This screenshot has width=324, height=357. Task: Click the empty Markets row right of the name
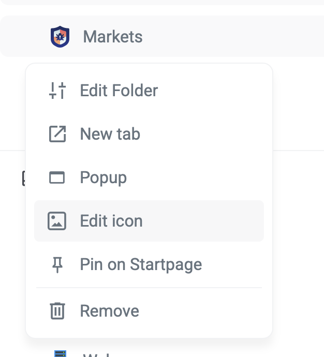click(x=233, y=37)
